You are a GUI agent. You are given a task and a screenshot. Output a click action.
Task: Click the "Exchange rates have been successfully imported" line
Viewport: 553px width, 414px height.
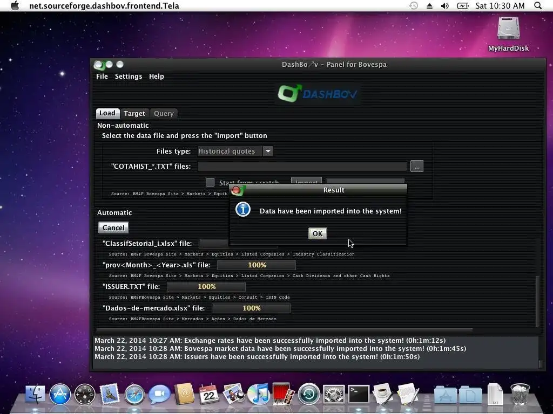(270, 341)
